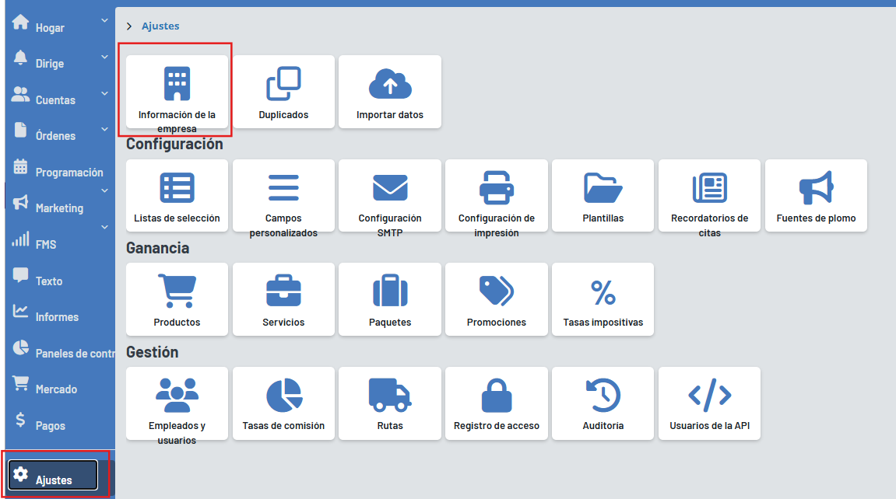Open Listas de selección list icon
The image size is (896, 499).
click(x=177, y=187)
